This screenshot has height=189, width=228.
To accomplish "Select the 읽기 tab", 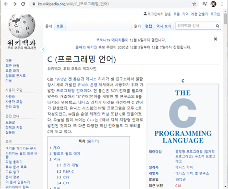I will coord(137,26).
